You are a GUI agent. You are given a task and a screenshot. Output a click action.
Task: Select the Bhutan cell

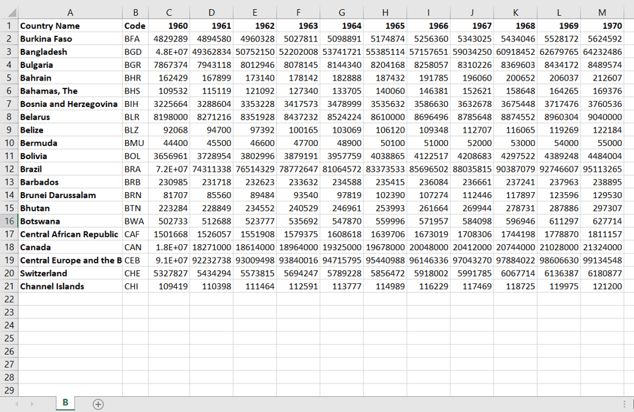71,208
